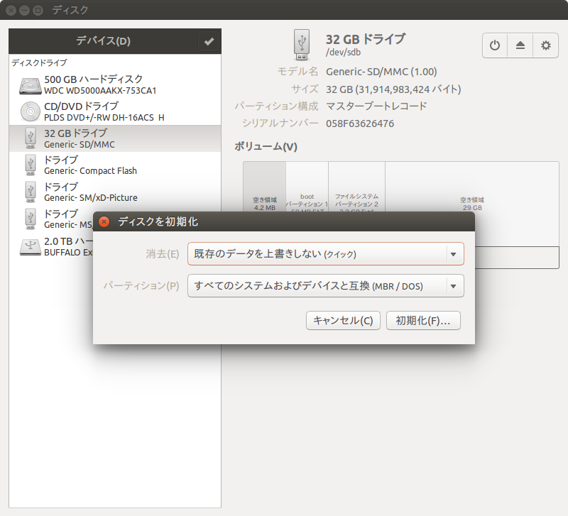
Task: Click the Generic- MS drive icon
Action: (x=31, y=219)
